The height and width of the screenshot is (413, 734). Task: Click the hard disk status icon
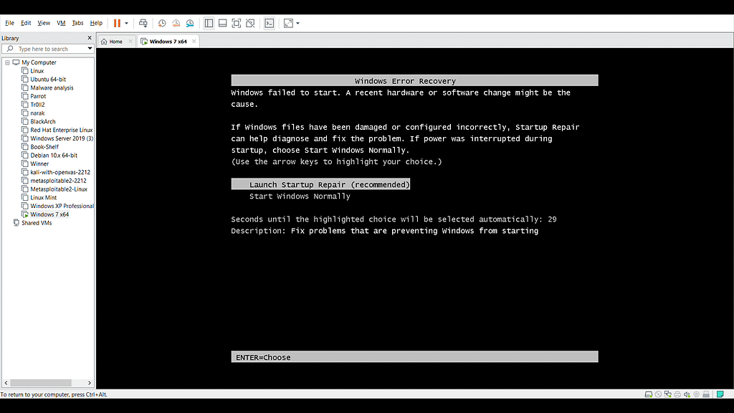pyautogui.click(x=648, y=394)
